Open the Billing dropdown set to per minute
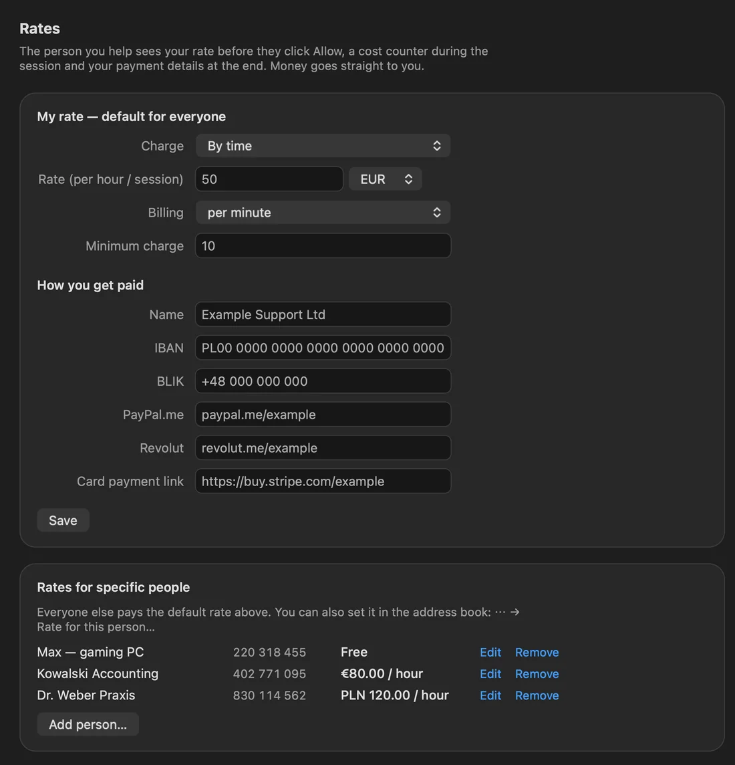 coord(323,212)
